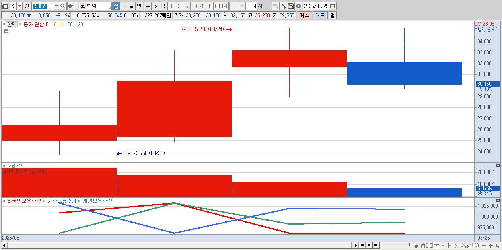502x250 pixels.
Task: Select the 월 monthly period toggle
Action: coord(131,6)
